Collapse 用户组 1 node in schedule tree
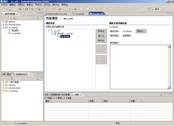The image size is (174, 126). 52,34
